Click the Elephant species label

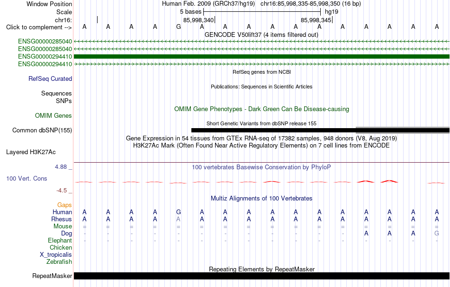click(60, 241)
